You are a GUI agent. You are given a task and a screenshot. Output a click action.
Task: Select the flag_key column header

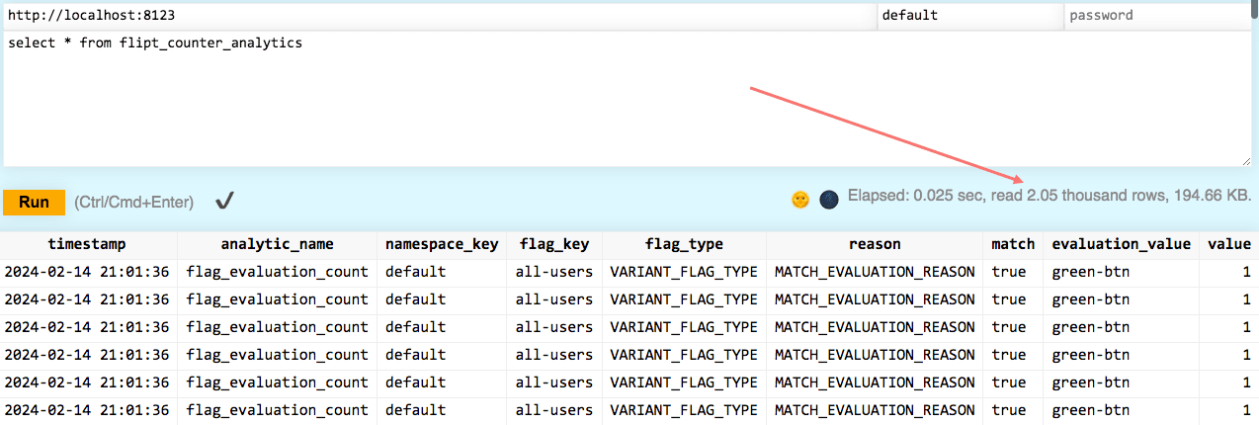[554, 244]
